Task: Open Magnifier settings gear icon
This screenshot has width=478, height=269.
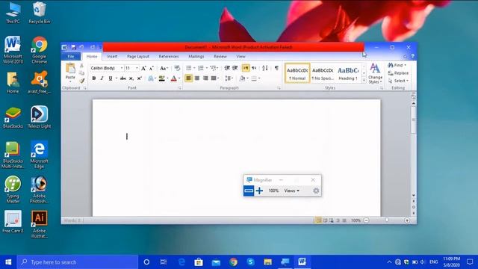Action: pos(316,191)
